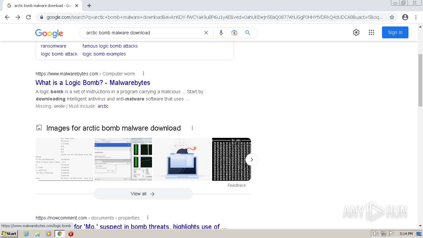
Task: Click in the Google search input field
Action: 142,33
